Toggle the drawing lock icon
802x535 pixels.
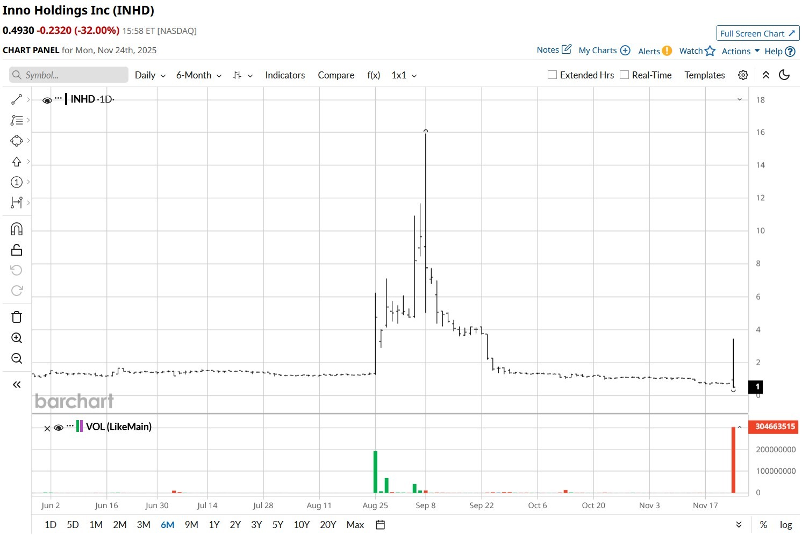pos(17,250)
